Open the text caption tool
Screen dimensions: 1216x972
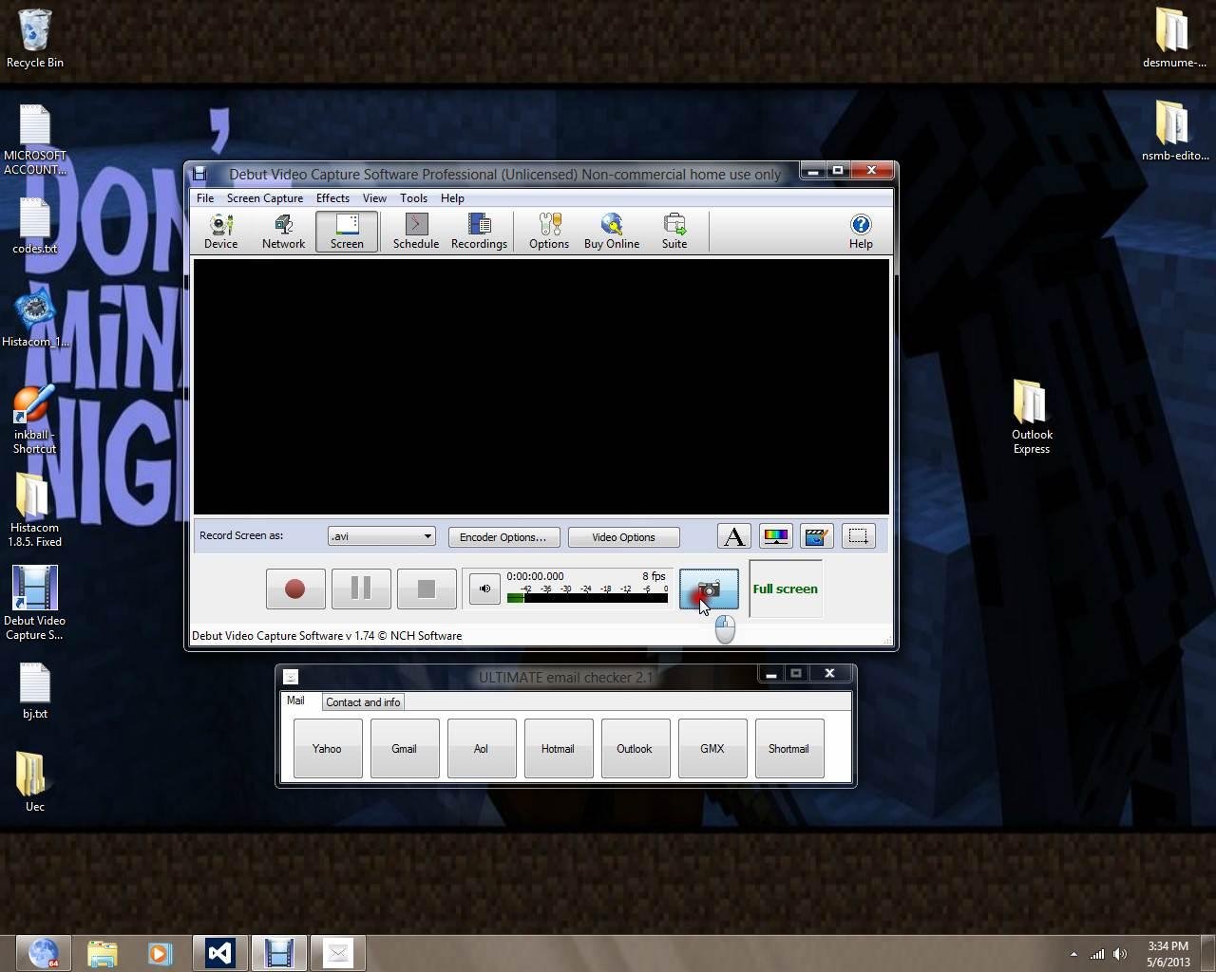tap(734, 536)
